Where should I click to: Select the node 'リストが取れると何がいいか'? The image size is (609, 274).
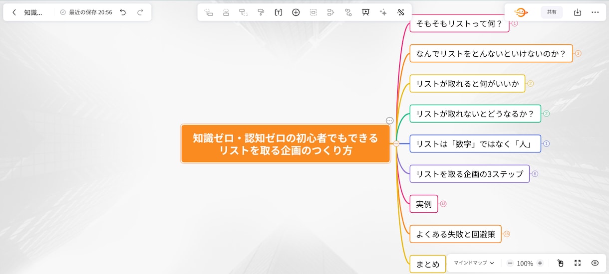[x=467, y=83]
